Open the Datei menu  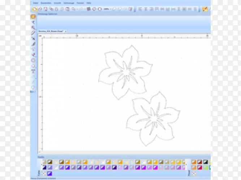[35, 3]
